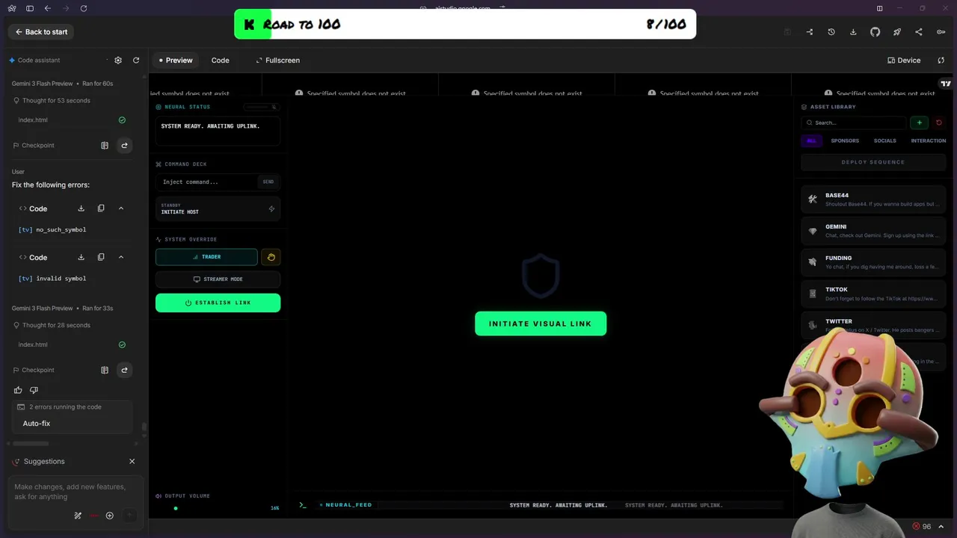
Task: Close the Suggestions panel
Action: [132, 461]
